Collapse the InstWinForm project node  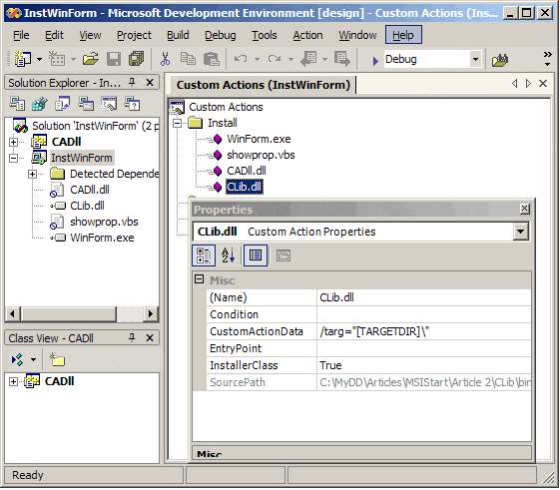click(x=13, y=158)
